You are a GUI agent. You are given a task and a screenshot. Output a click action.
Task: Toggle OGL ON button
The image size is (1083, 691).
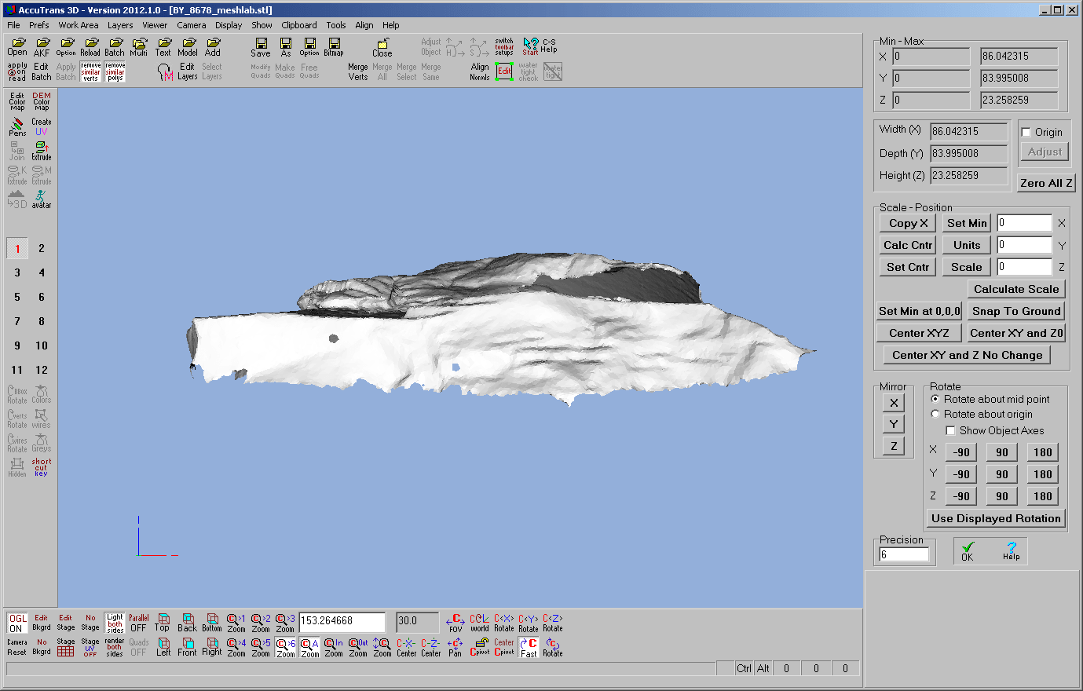click(x=17, y=623)
